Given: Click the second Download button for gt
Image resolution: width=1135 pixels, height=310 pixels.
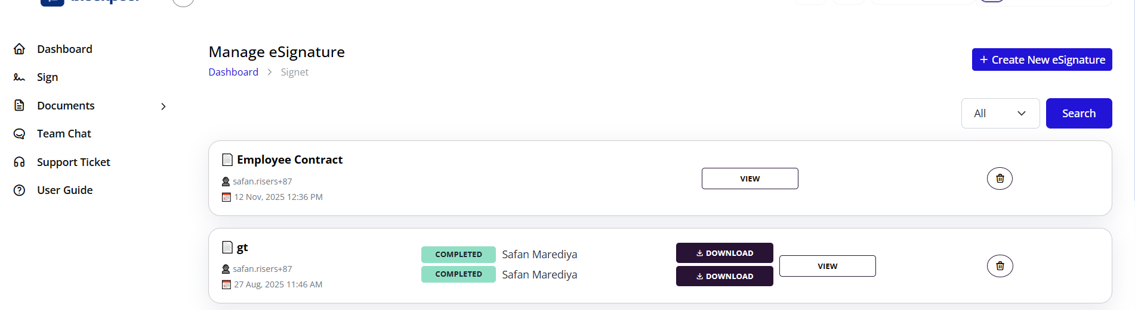Looking at the screenshot, I should [724, 276].
